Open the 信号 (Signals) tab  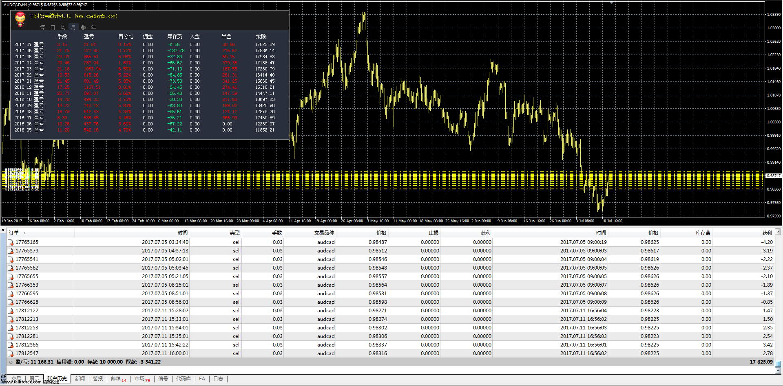[163, 379]
